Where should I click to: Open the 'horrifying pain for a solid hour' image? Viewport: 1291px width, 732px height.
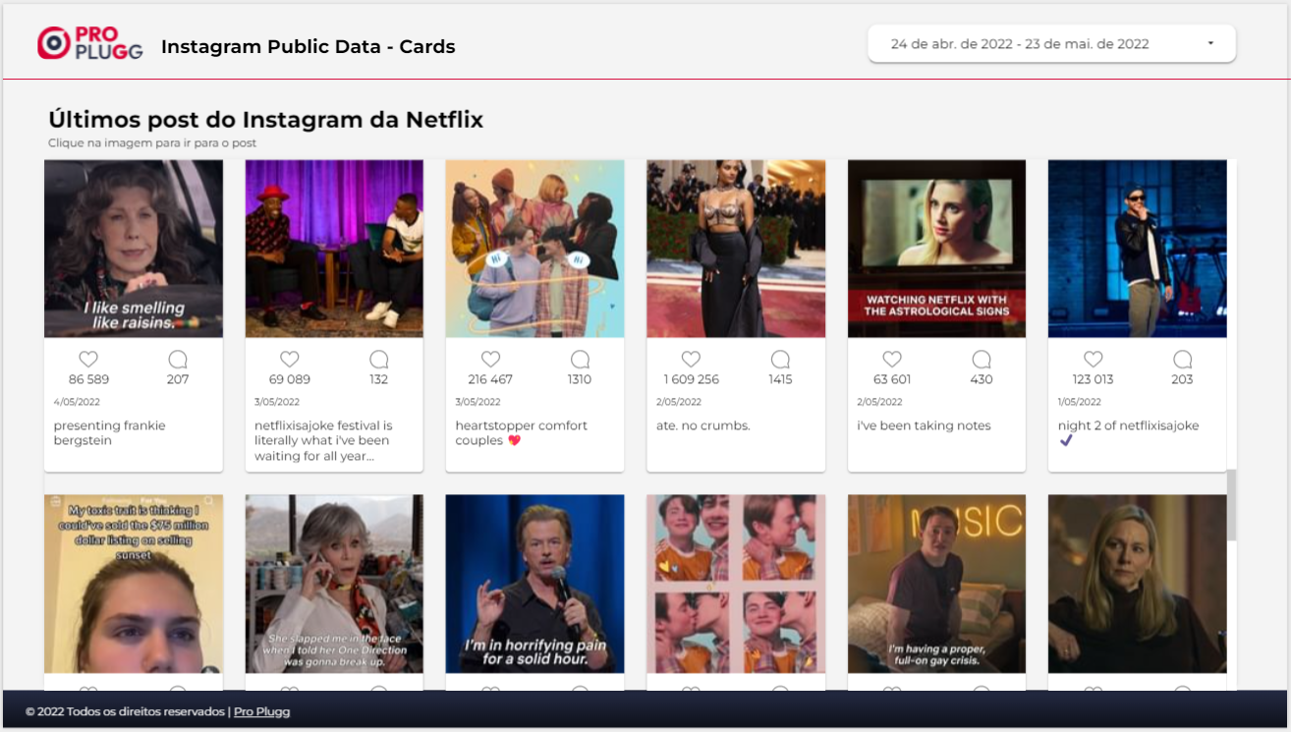(534, 584)
